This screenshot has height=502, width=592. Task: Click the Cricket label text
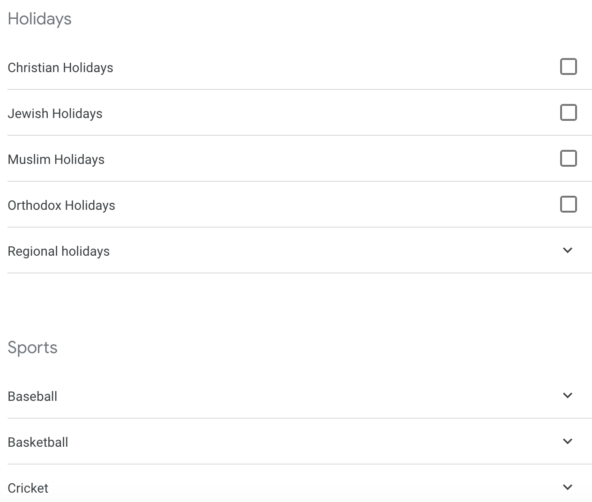(x=28, y=488)
